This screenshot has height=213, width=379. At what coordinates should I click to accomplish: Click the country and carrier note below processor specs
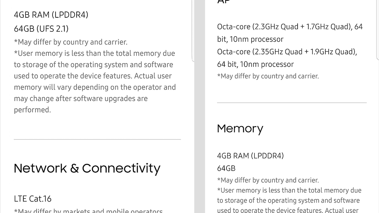[x=268, y=76]
